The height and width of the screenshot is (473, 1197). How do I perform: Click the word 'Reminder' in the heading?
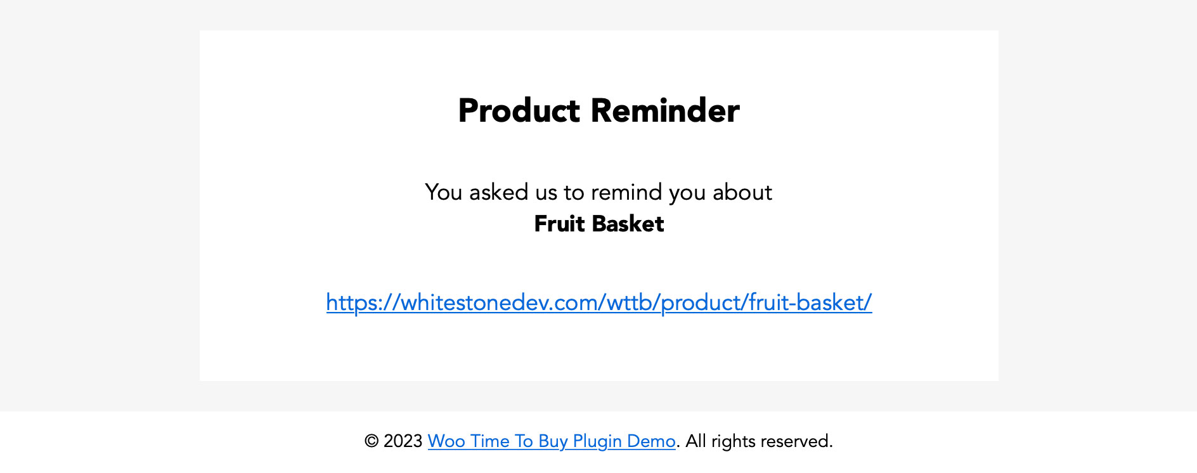tap(665, 110)
